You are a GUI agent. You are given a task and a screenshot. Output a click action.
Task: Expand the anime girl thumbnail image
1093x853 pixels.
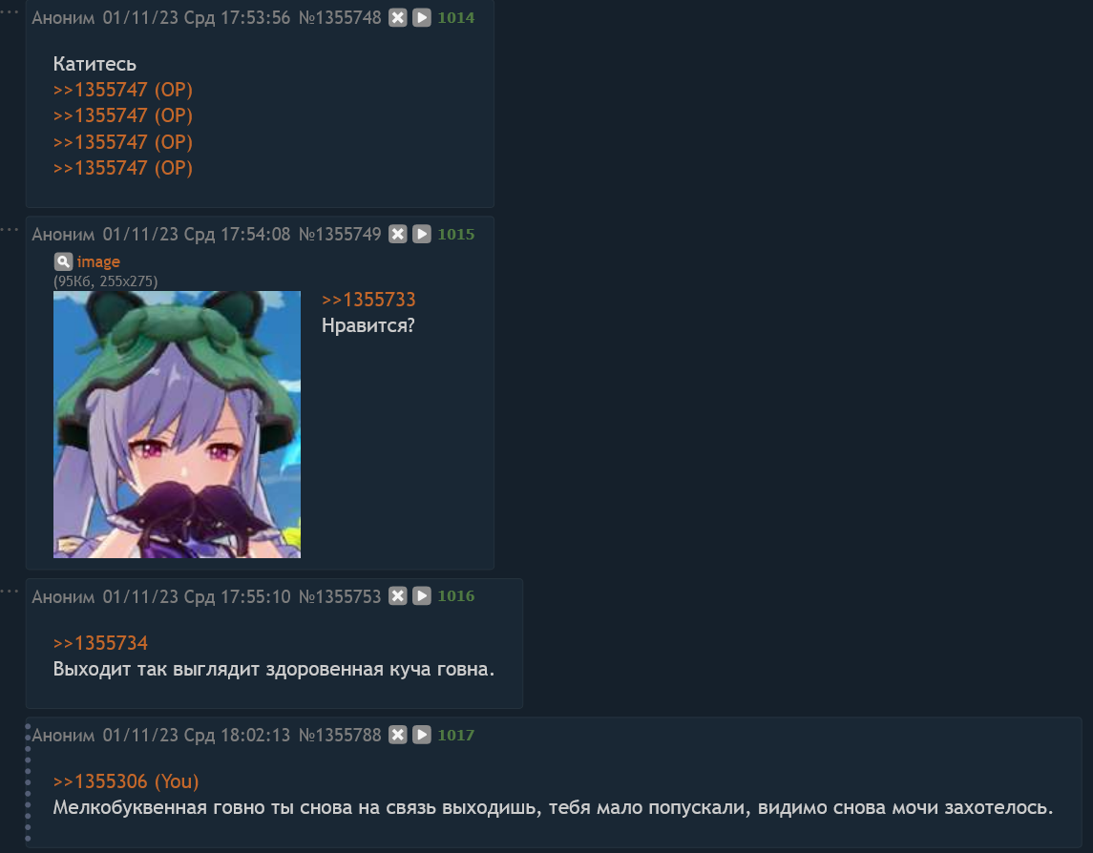pyautogui.click(x=177, y=425)
